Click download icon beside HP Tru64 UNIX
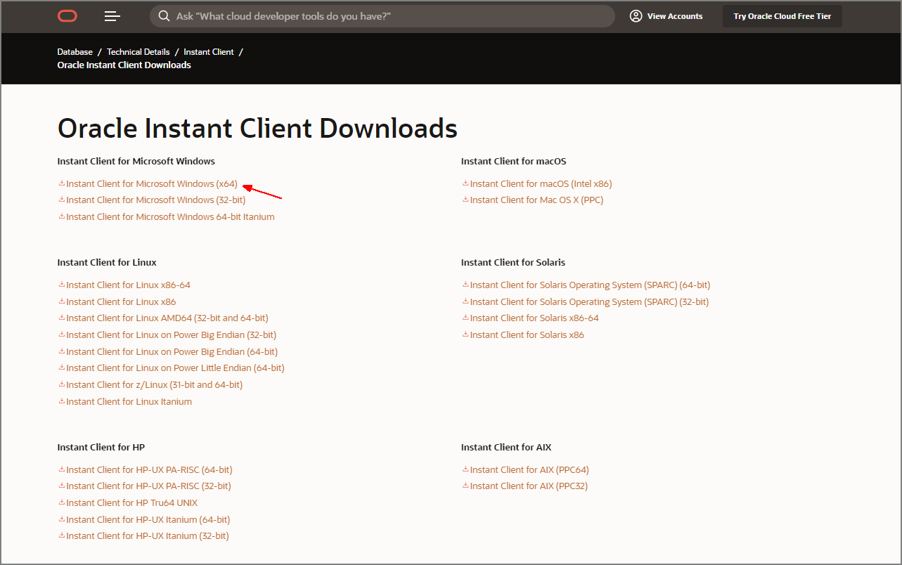Viewport: 902px width, 565px height. pyautogui.click(x=61, y=502)
